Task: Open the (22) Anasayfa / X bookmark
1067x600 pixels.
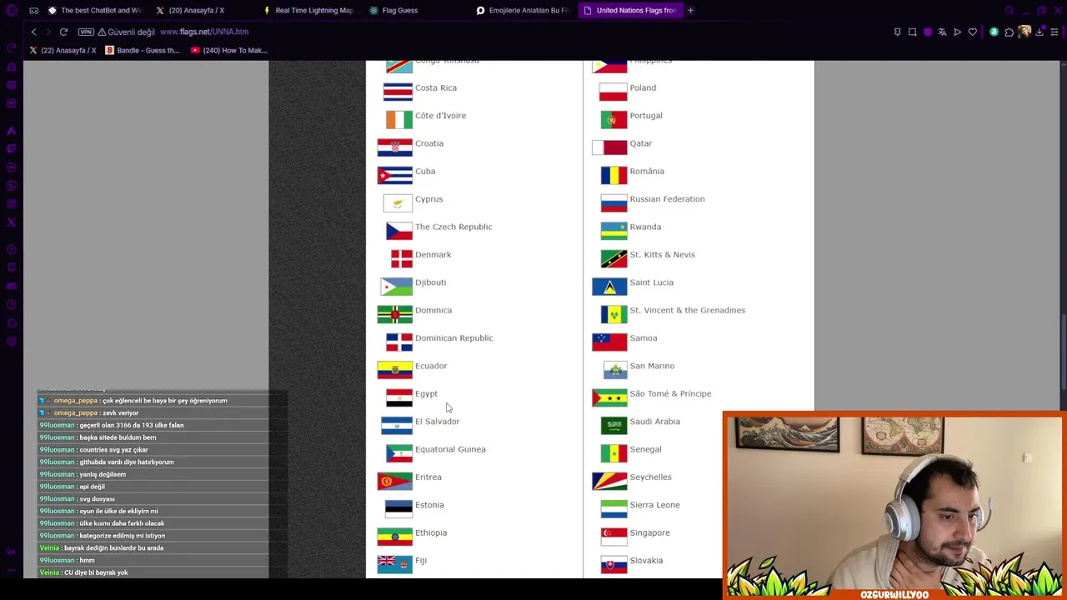Action: pyautogui.click(x=63, y=50)
